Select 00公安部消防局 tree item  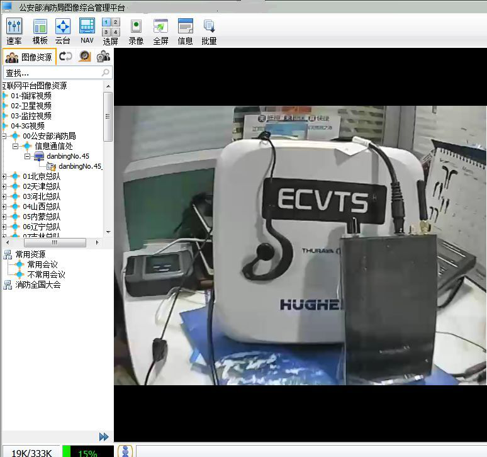pos(49,136)
